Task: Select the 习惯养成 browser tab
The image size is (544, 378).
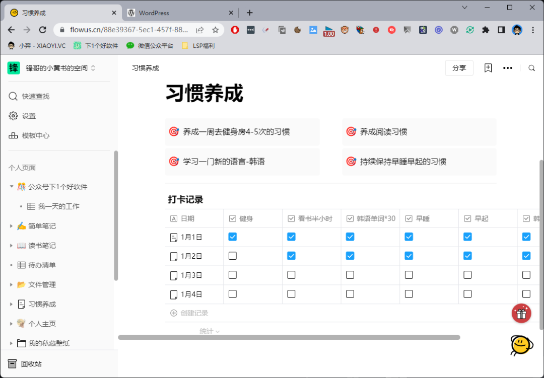Action: click(63, 13)
